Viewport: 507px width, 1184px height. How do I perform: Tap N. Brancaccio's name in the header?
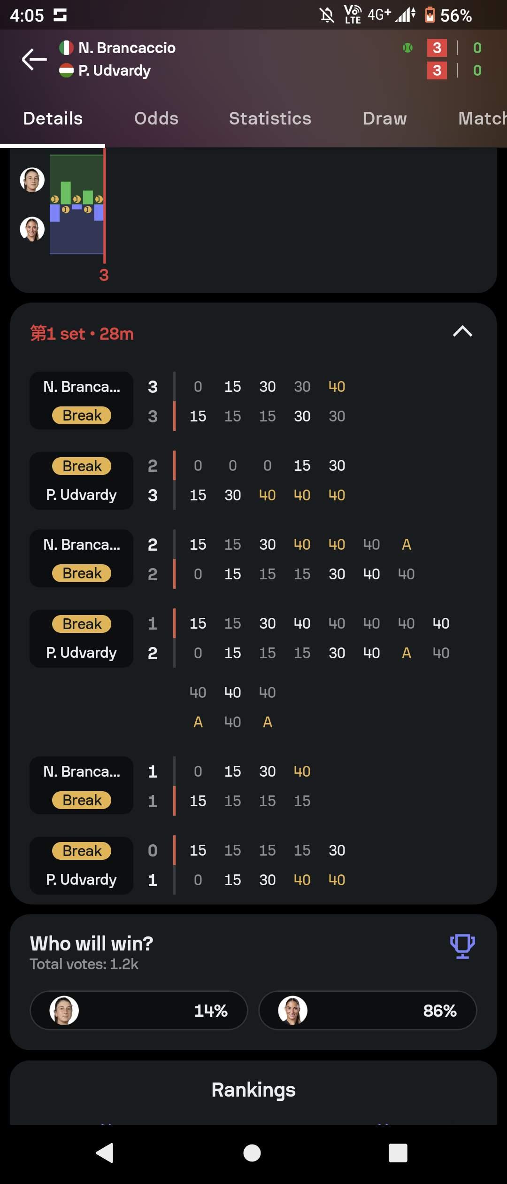127,47
